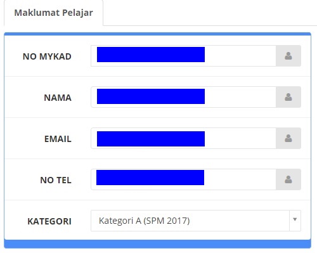This screenshot has height=253, width=317.
Task: Click the user icon beside NO MYKAD field
Action: pyautogui.click(x=288, y=56)
